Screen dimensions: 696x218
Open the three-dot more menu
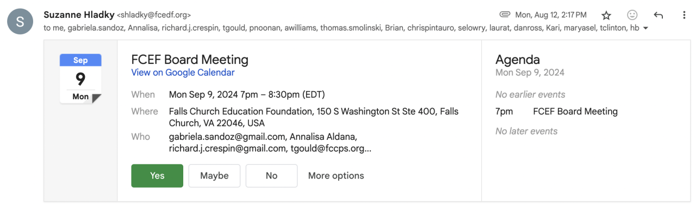(684, 15)
